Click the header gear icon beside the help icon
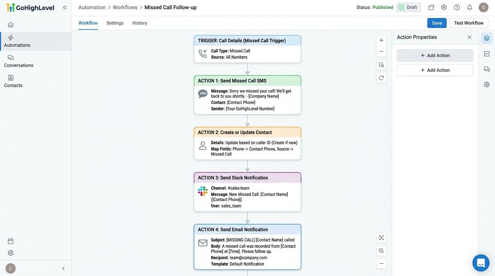495x276 pixels. point(444,7)
